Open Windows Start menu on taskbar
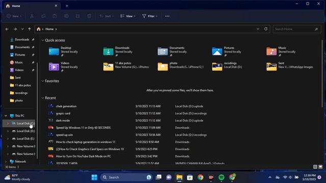 tap(94, 177)
